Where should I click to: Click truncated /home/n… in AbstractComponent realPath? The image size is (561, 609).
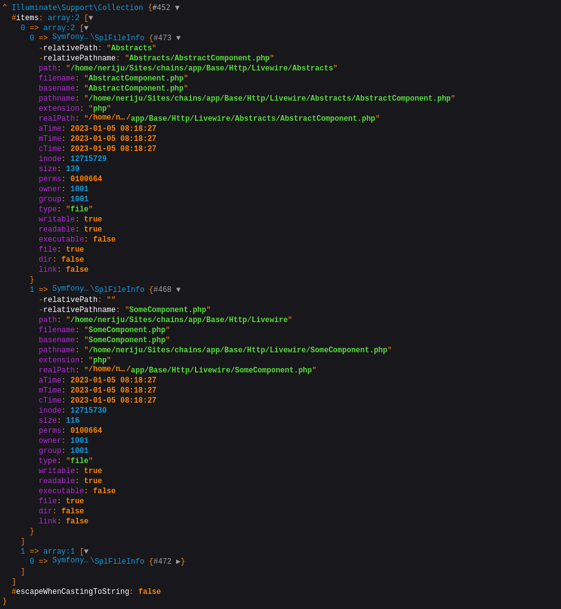tap(107, 118)
